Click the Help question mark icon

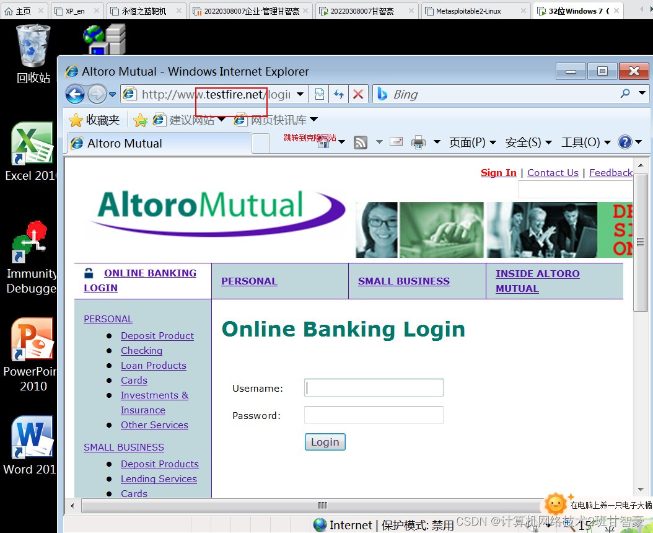coord(625,142)
